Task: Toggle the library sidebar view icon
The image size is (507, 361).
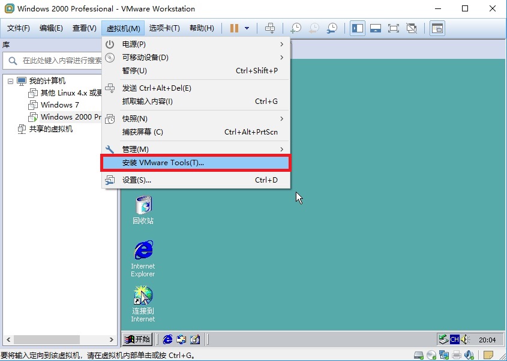Action: coord(357,28)
